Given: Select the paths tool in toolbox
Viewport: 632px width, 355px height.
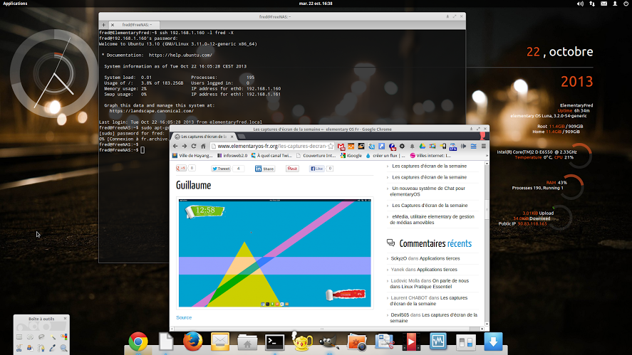Looking at the screenshot, I should pyautogui.click(x=41, y=348).
